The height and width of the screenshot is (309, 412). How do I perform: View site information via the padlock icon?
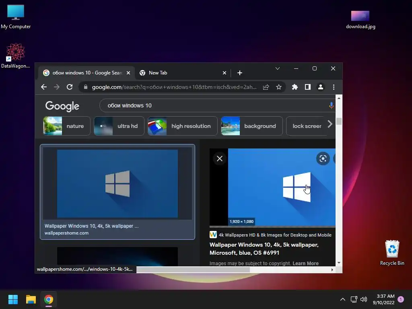point(85,87)
